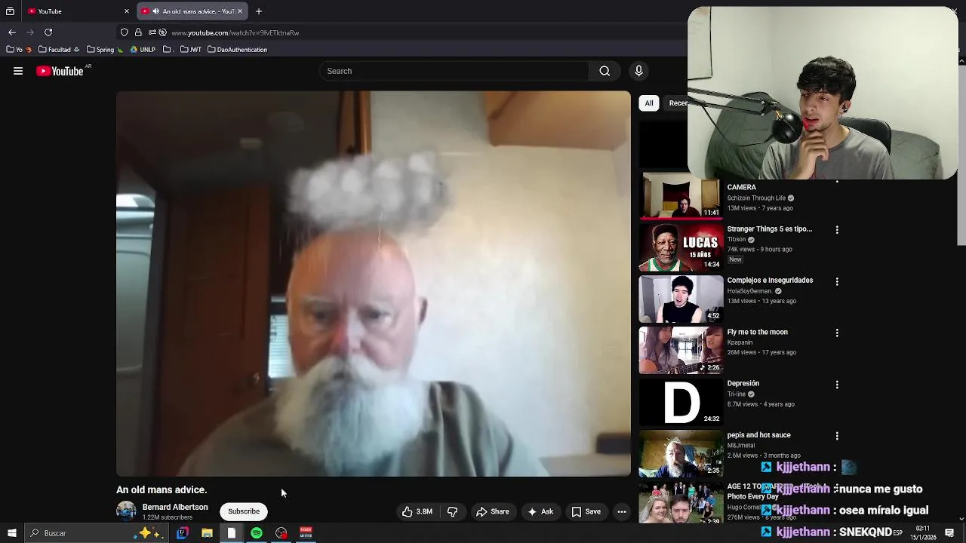The height and width of the screenshot is (543, 966).
Task: Open the Windows Start menu
Action: click(x=11, y=533)
